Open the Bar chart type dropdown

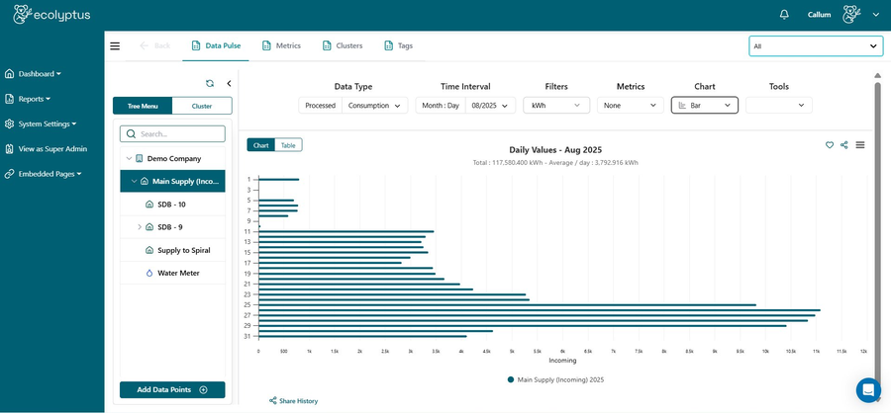pos(704,105)
